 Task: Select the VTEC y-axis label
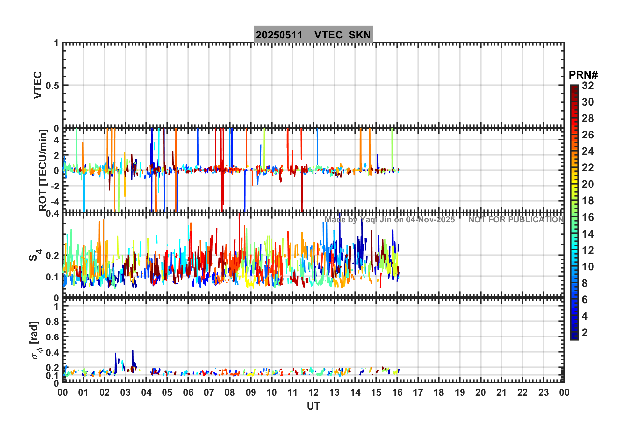[x=38, y=85]
